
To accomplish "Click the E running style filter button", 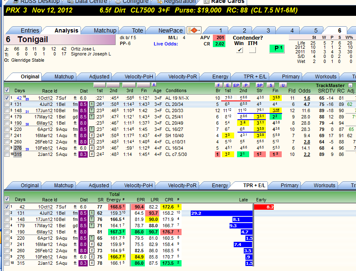I will point(227,85).
